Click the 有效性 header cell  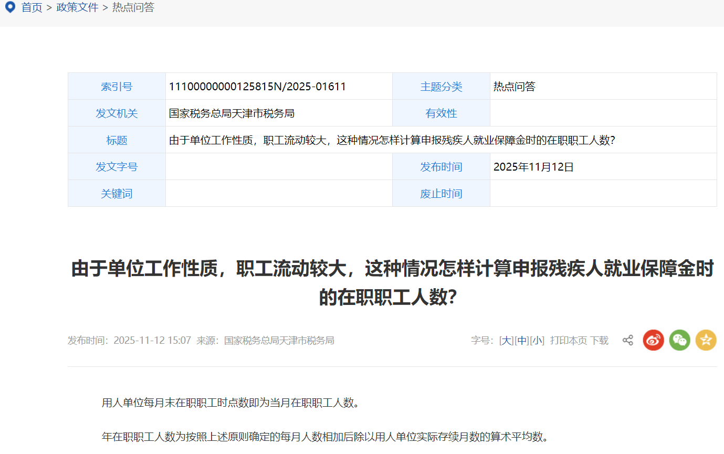pos(441,113)
